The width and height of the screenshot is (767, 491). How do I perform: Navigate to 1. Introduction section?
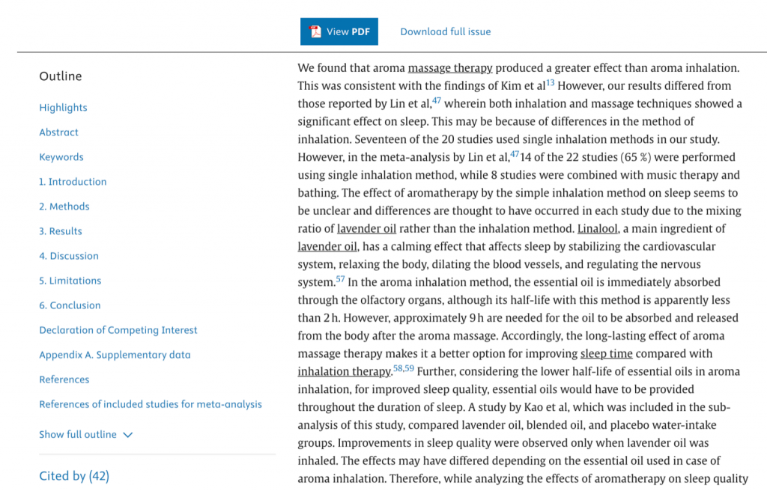[73, 182]
